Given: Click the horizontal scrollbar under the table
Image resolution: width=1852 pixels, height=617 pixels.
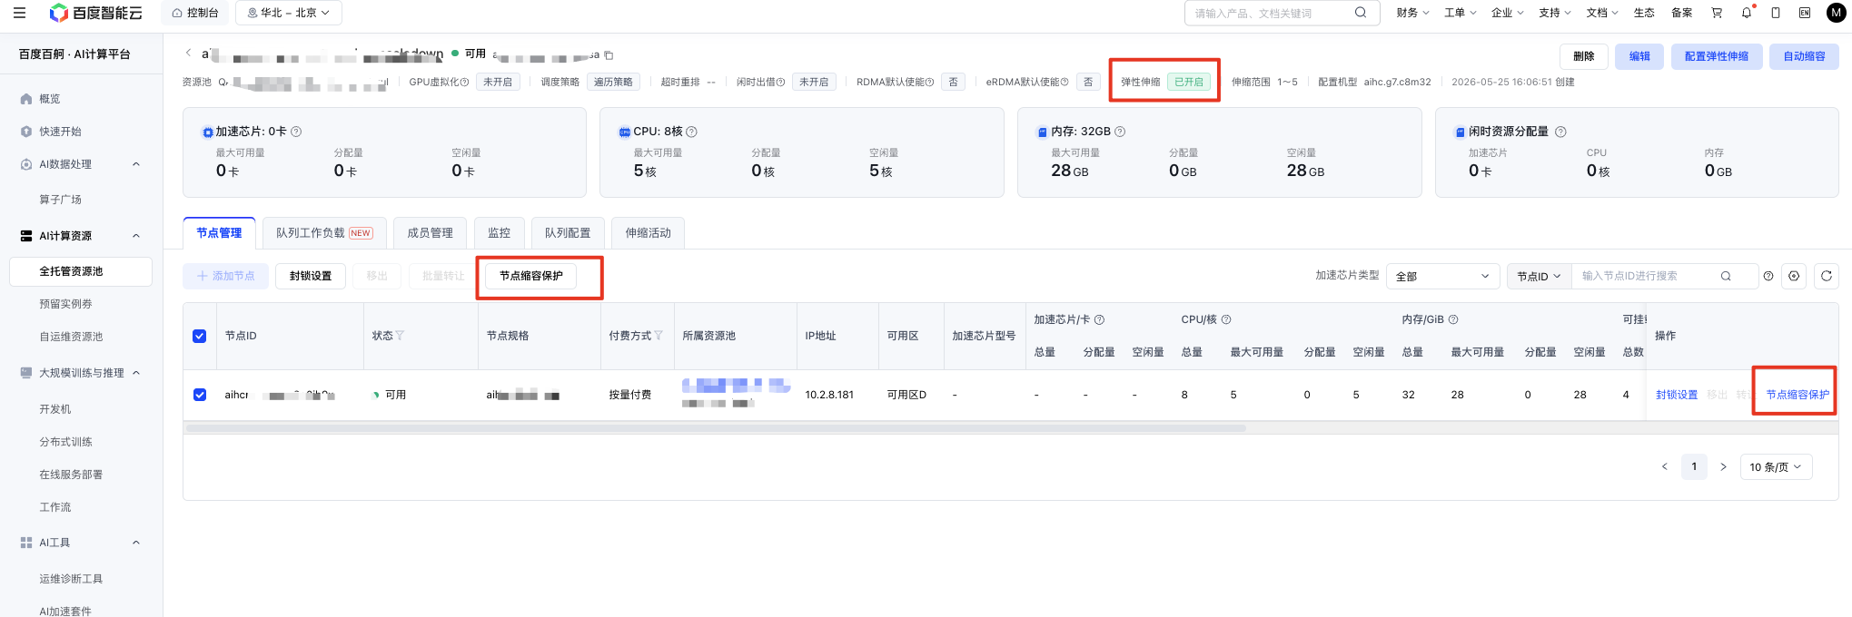Looking at the screenshot, I should click(x=716, y=427).
